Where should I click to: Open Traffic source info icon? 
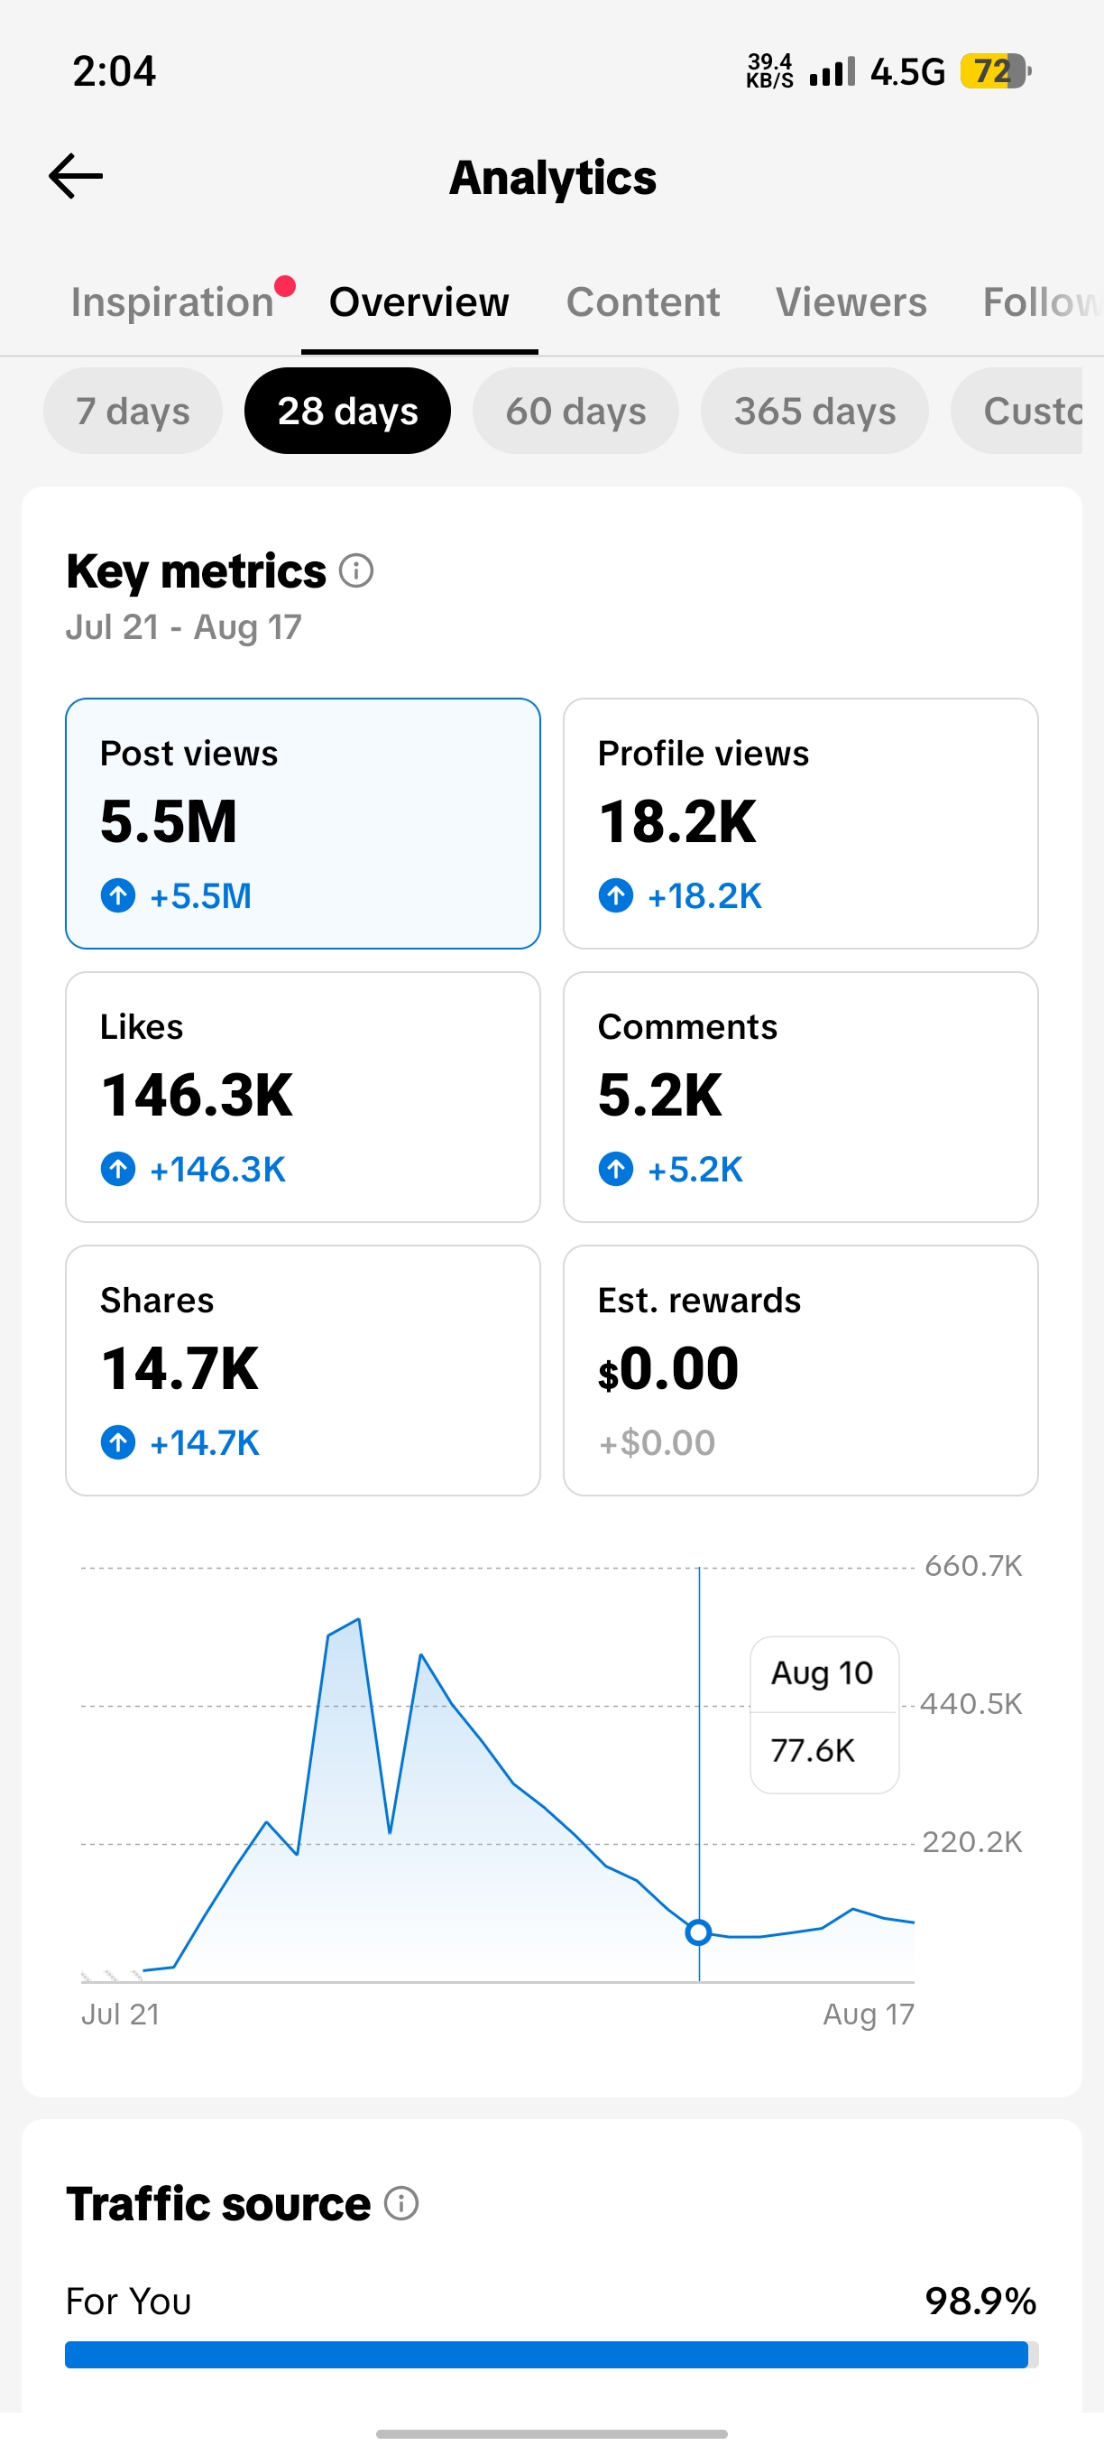tap(401, 2203)
